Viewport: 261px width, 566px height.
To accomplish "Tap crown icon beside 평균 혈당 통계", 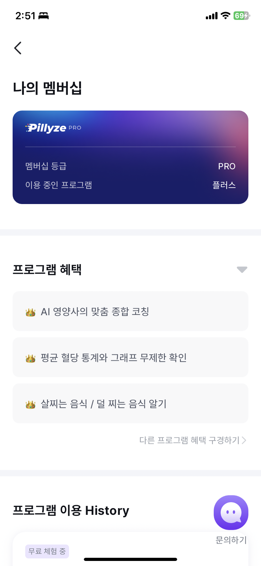I will (31, 358).
